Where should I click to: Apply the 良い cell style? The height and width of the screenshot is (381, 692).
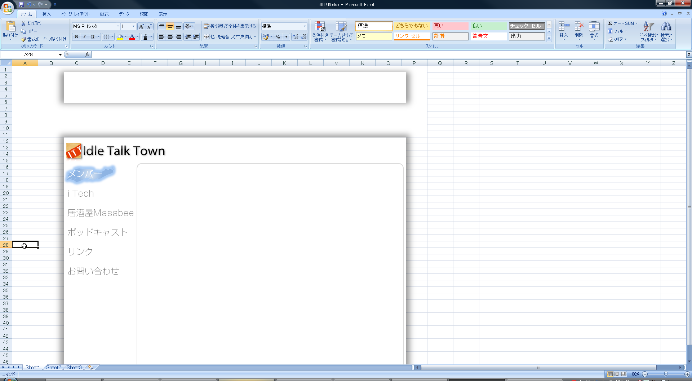(x=488, y=26)
